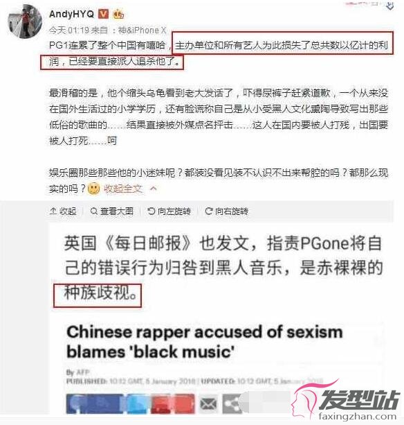Open the post options chevron at top right
Viewport: 404px width, 425px height.
click(389, 6)
